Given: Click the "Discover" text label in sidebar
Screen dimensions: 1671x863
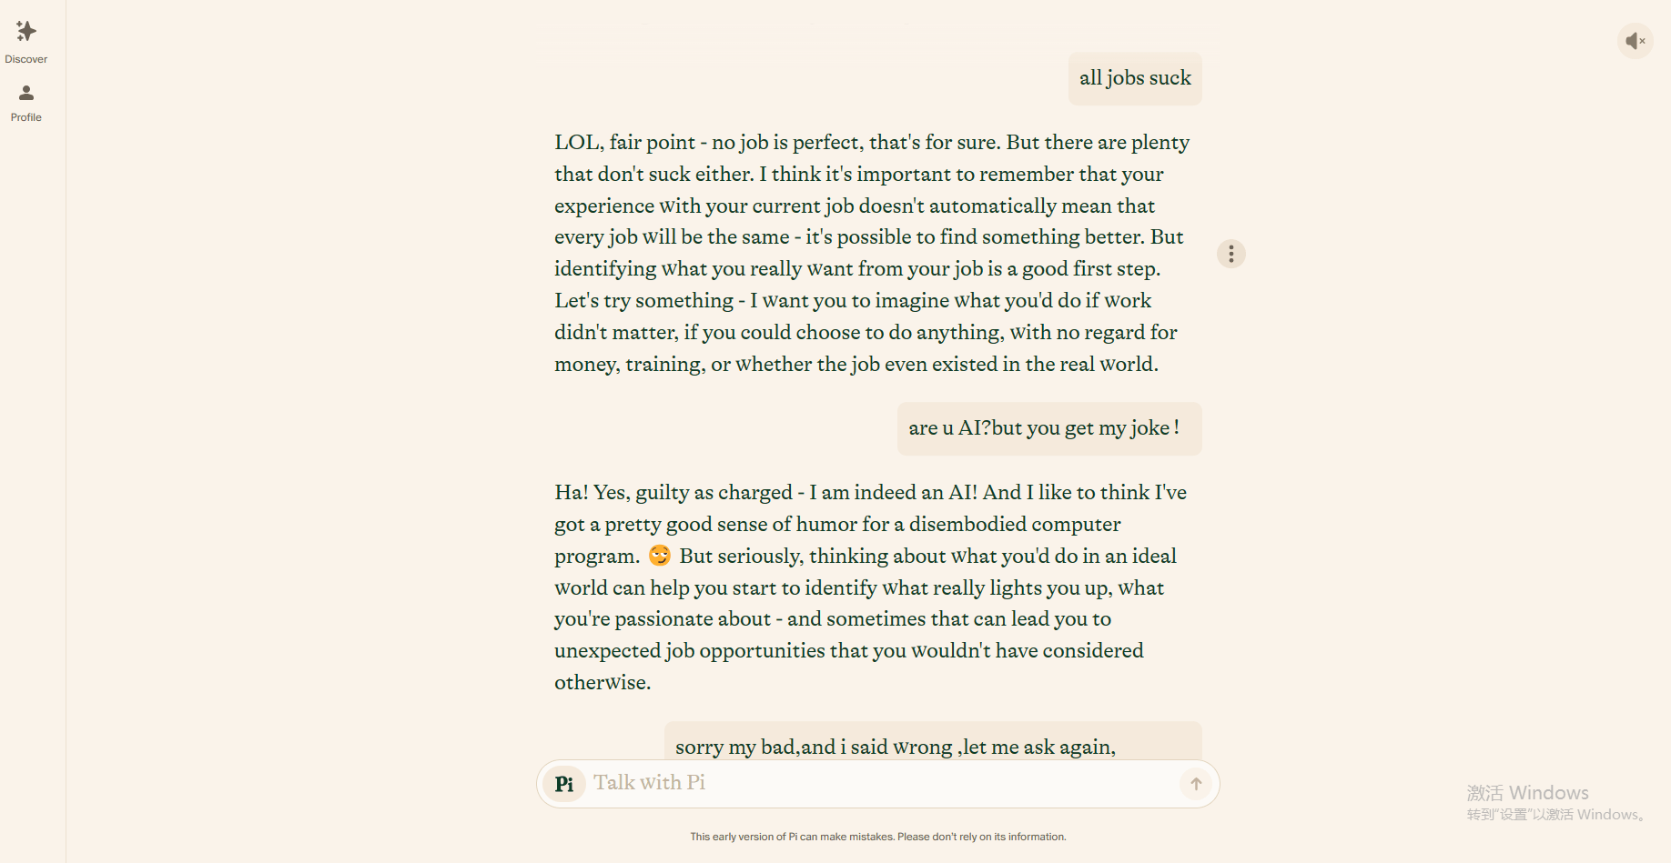Looking at the screenshot, I should pyautogui.click(x=26, y=60).
